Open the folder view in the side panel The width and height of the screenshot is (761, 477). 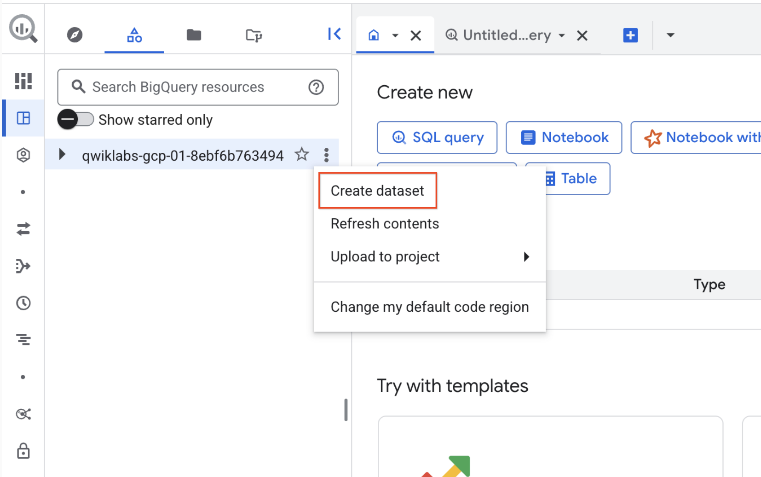point(194,35)
